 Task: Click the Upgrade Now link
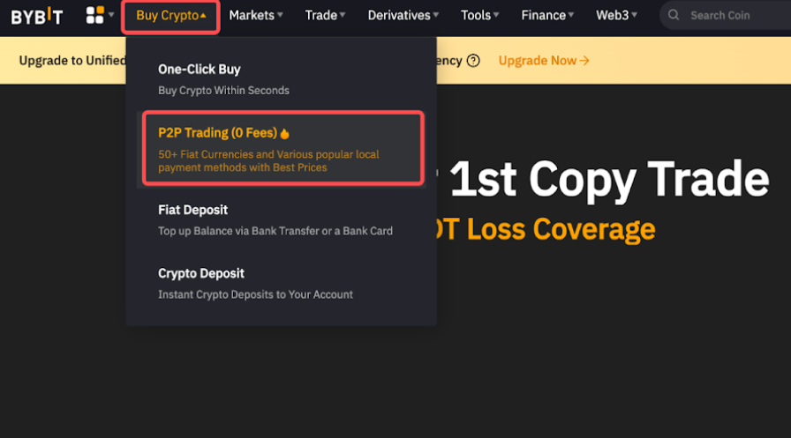point(544,61)
